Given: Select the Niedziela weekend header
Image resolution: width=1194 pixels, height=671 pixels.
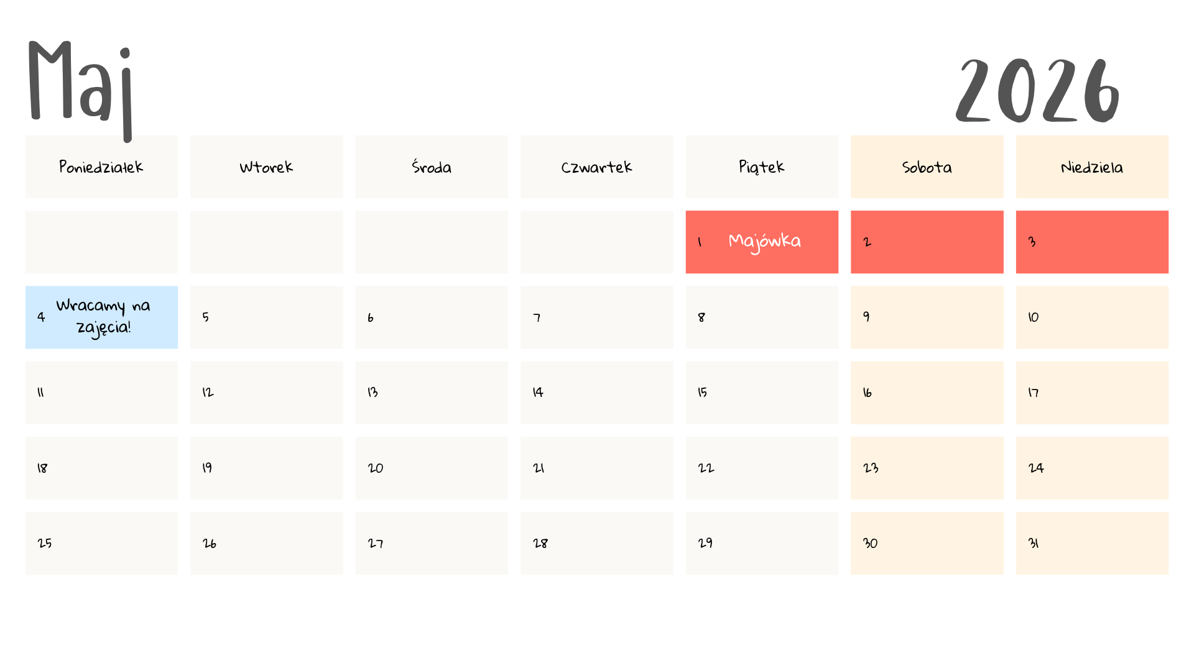Looking at the screenshot, I should coord(1092,167).
